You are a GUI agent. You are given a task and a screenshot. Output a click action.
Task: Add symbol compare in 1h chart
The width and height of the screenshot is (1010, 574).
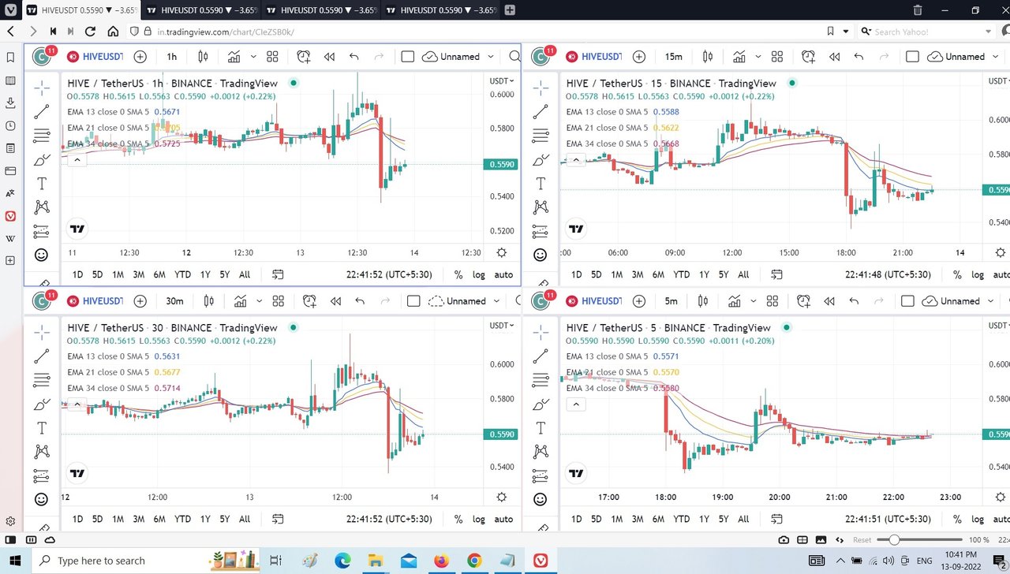[x=140, y=57]
